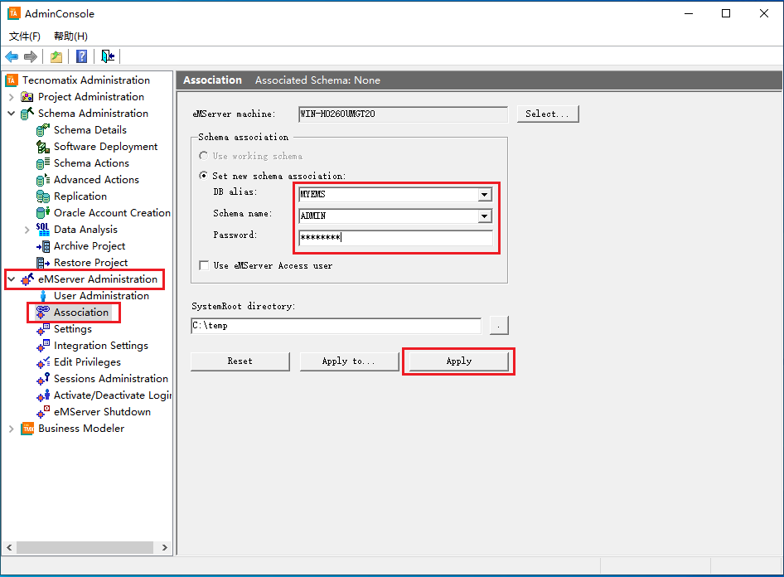Select the Use working schema radio button
This screenshot has width=784, height=577.
pos(204,156)
